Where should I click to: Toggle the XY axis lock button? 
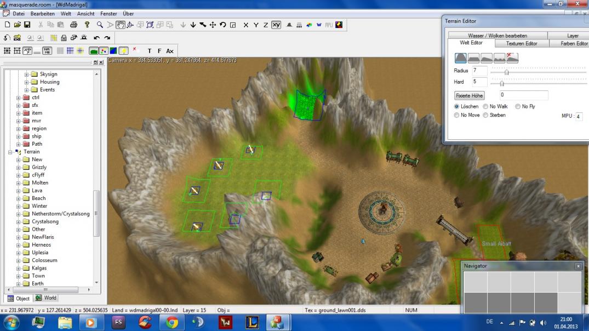pyautogui.click(x=276, y=25)
